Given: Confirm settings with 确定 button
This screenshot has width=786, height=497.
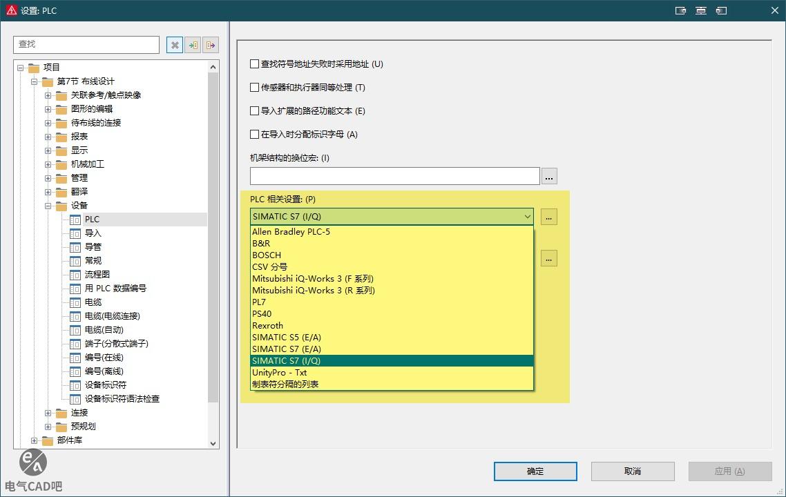Looking at the screenshot, I should click(x=535, y=471).
